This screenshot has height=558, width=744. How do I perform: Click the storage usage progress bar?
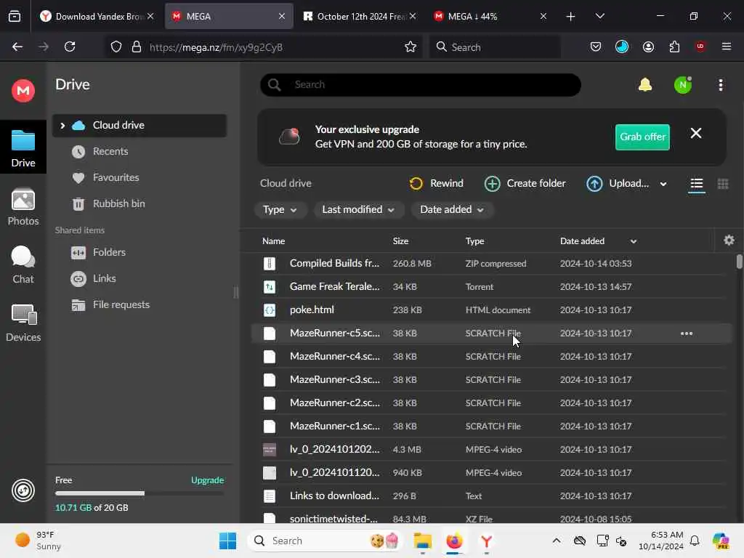pyautogui.click(x=139, y=493)
